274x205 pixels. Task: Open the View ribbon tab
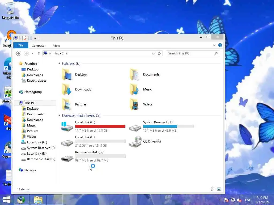coord(57,45)
